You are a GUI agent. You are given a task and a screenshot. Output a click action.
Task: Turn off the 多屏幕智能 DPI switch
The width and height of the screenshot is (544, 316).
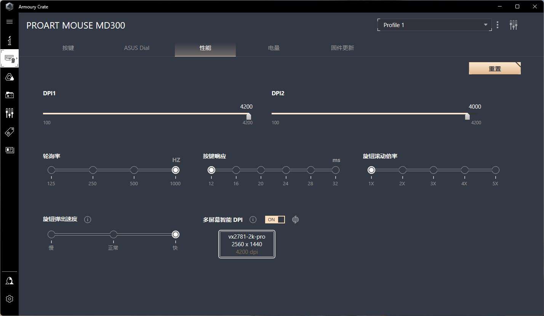coord(275,220)
